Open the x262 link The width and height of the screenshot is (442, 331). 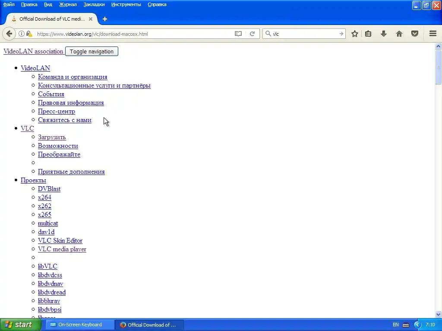pyautogui.click(x=44, y=206)
